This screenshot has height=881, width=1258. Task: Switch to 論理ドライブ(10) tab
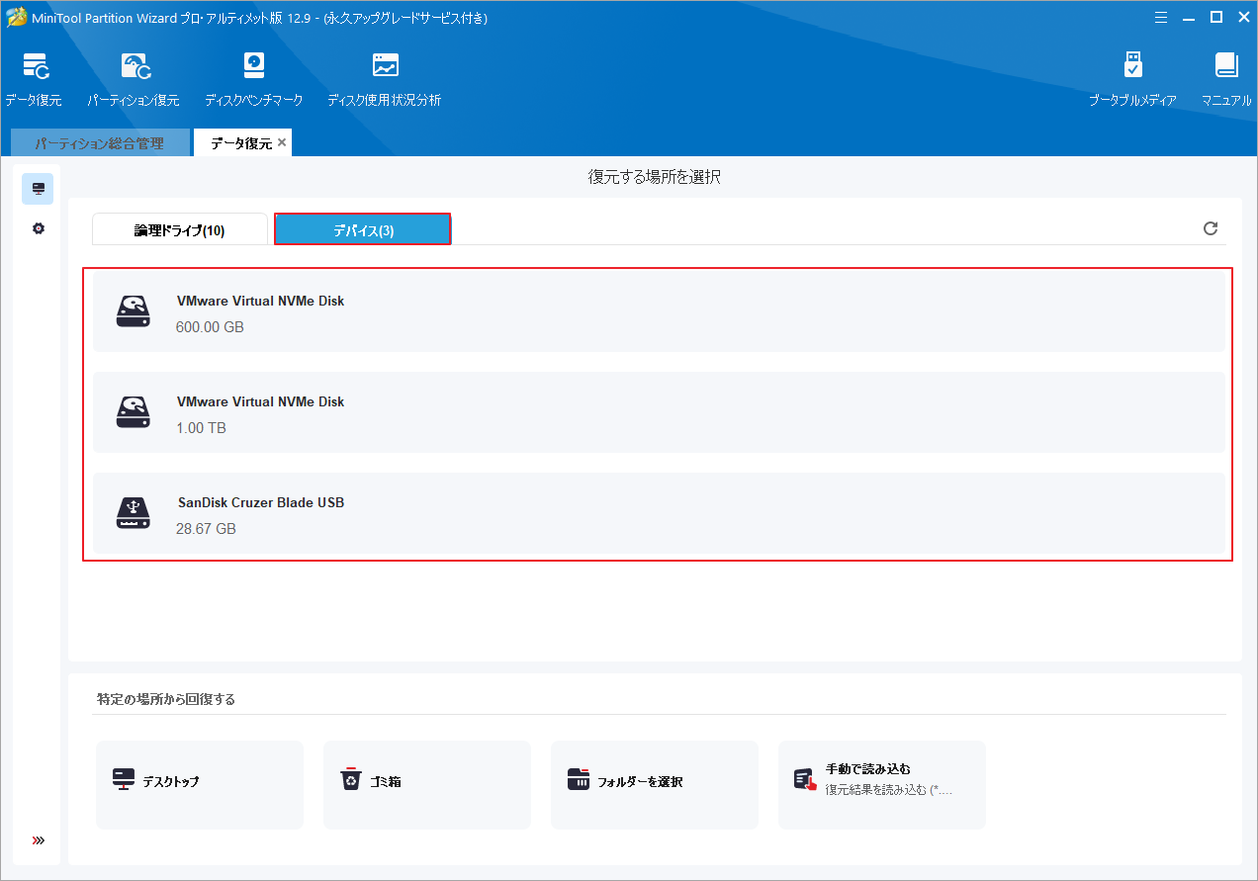tap(180, 230)
